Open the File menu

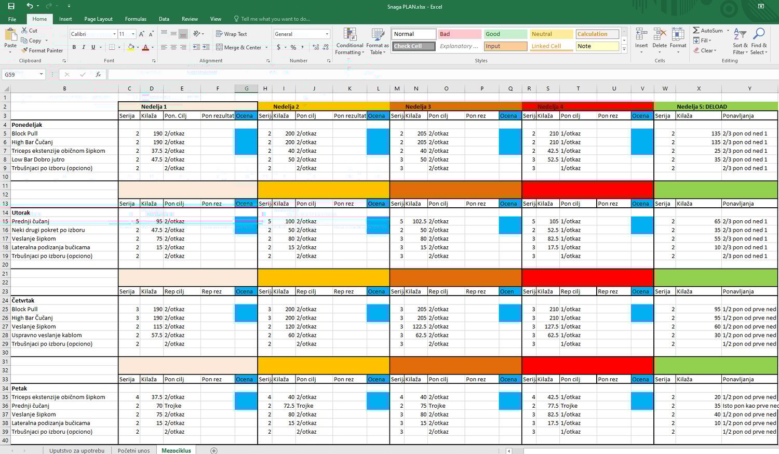click(x=12, y=19)
